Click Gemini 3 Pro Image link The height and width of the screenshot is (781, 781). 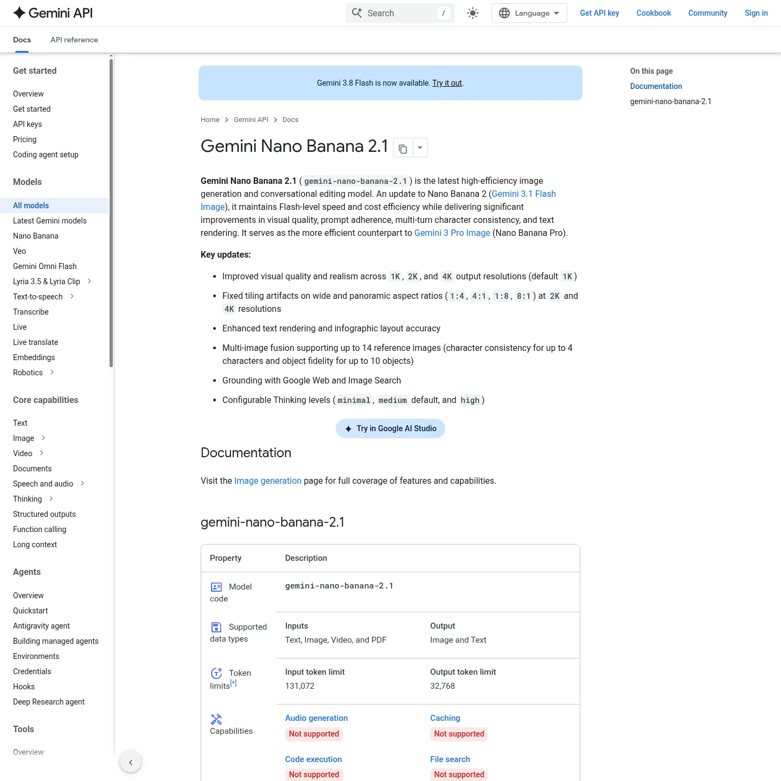[x=452, y=233]
